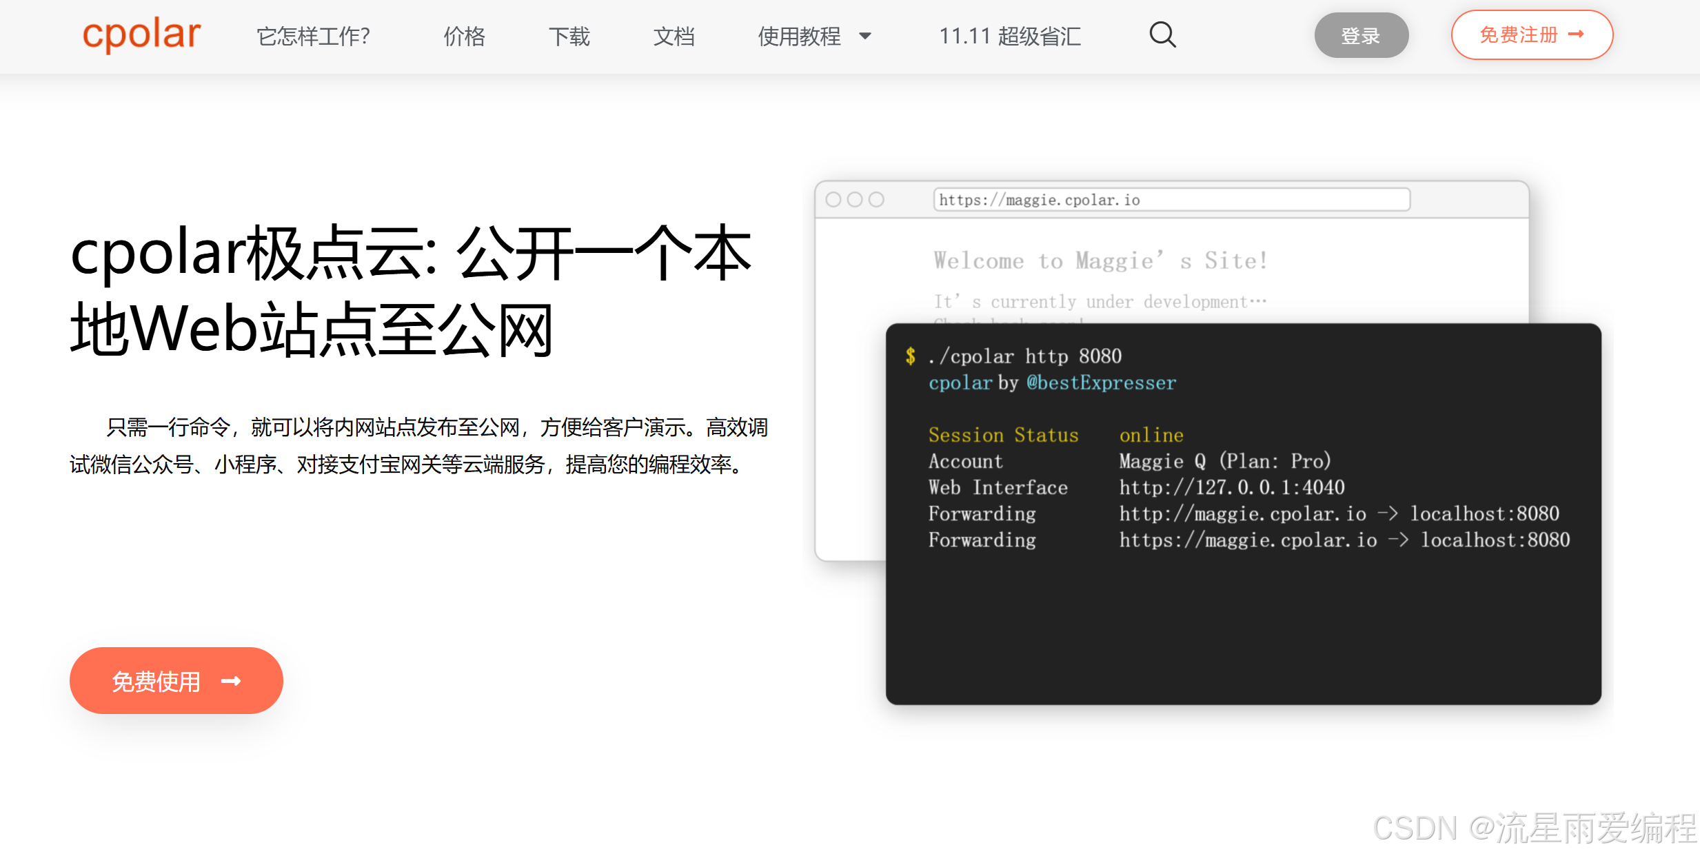Click the mock browser address bar
The height and width of the screenshot is (856, 1700).
1171,200
